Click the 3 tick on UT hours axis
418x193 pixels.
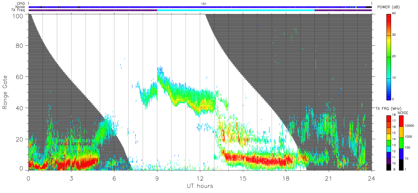71,178
